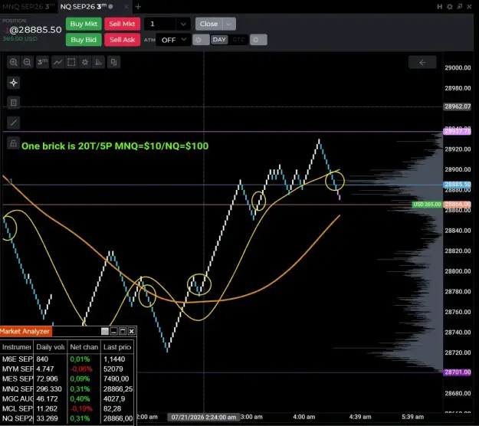Viewport: 479px width, 426px height.
Task: Expand the Close button dropdown arrow
Action: point(229,24)
